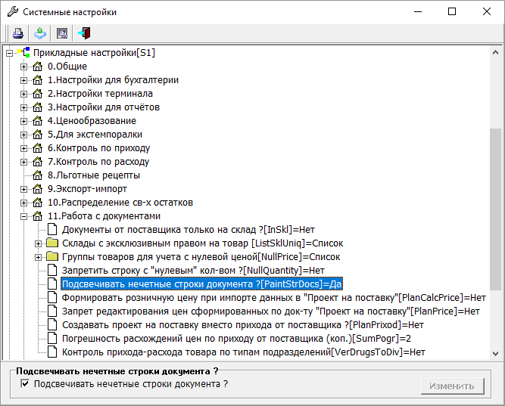The height and width of the screenshot is (406, 505).
Task: Uncheck Подсвечивать нечетные строки документа checkbox
Action: tap(25, 383)
